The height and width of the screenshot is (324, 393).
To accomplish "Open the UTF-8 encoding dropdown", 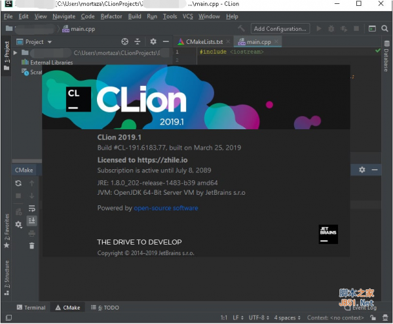I will coord(259,317).
